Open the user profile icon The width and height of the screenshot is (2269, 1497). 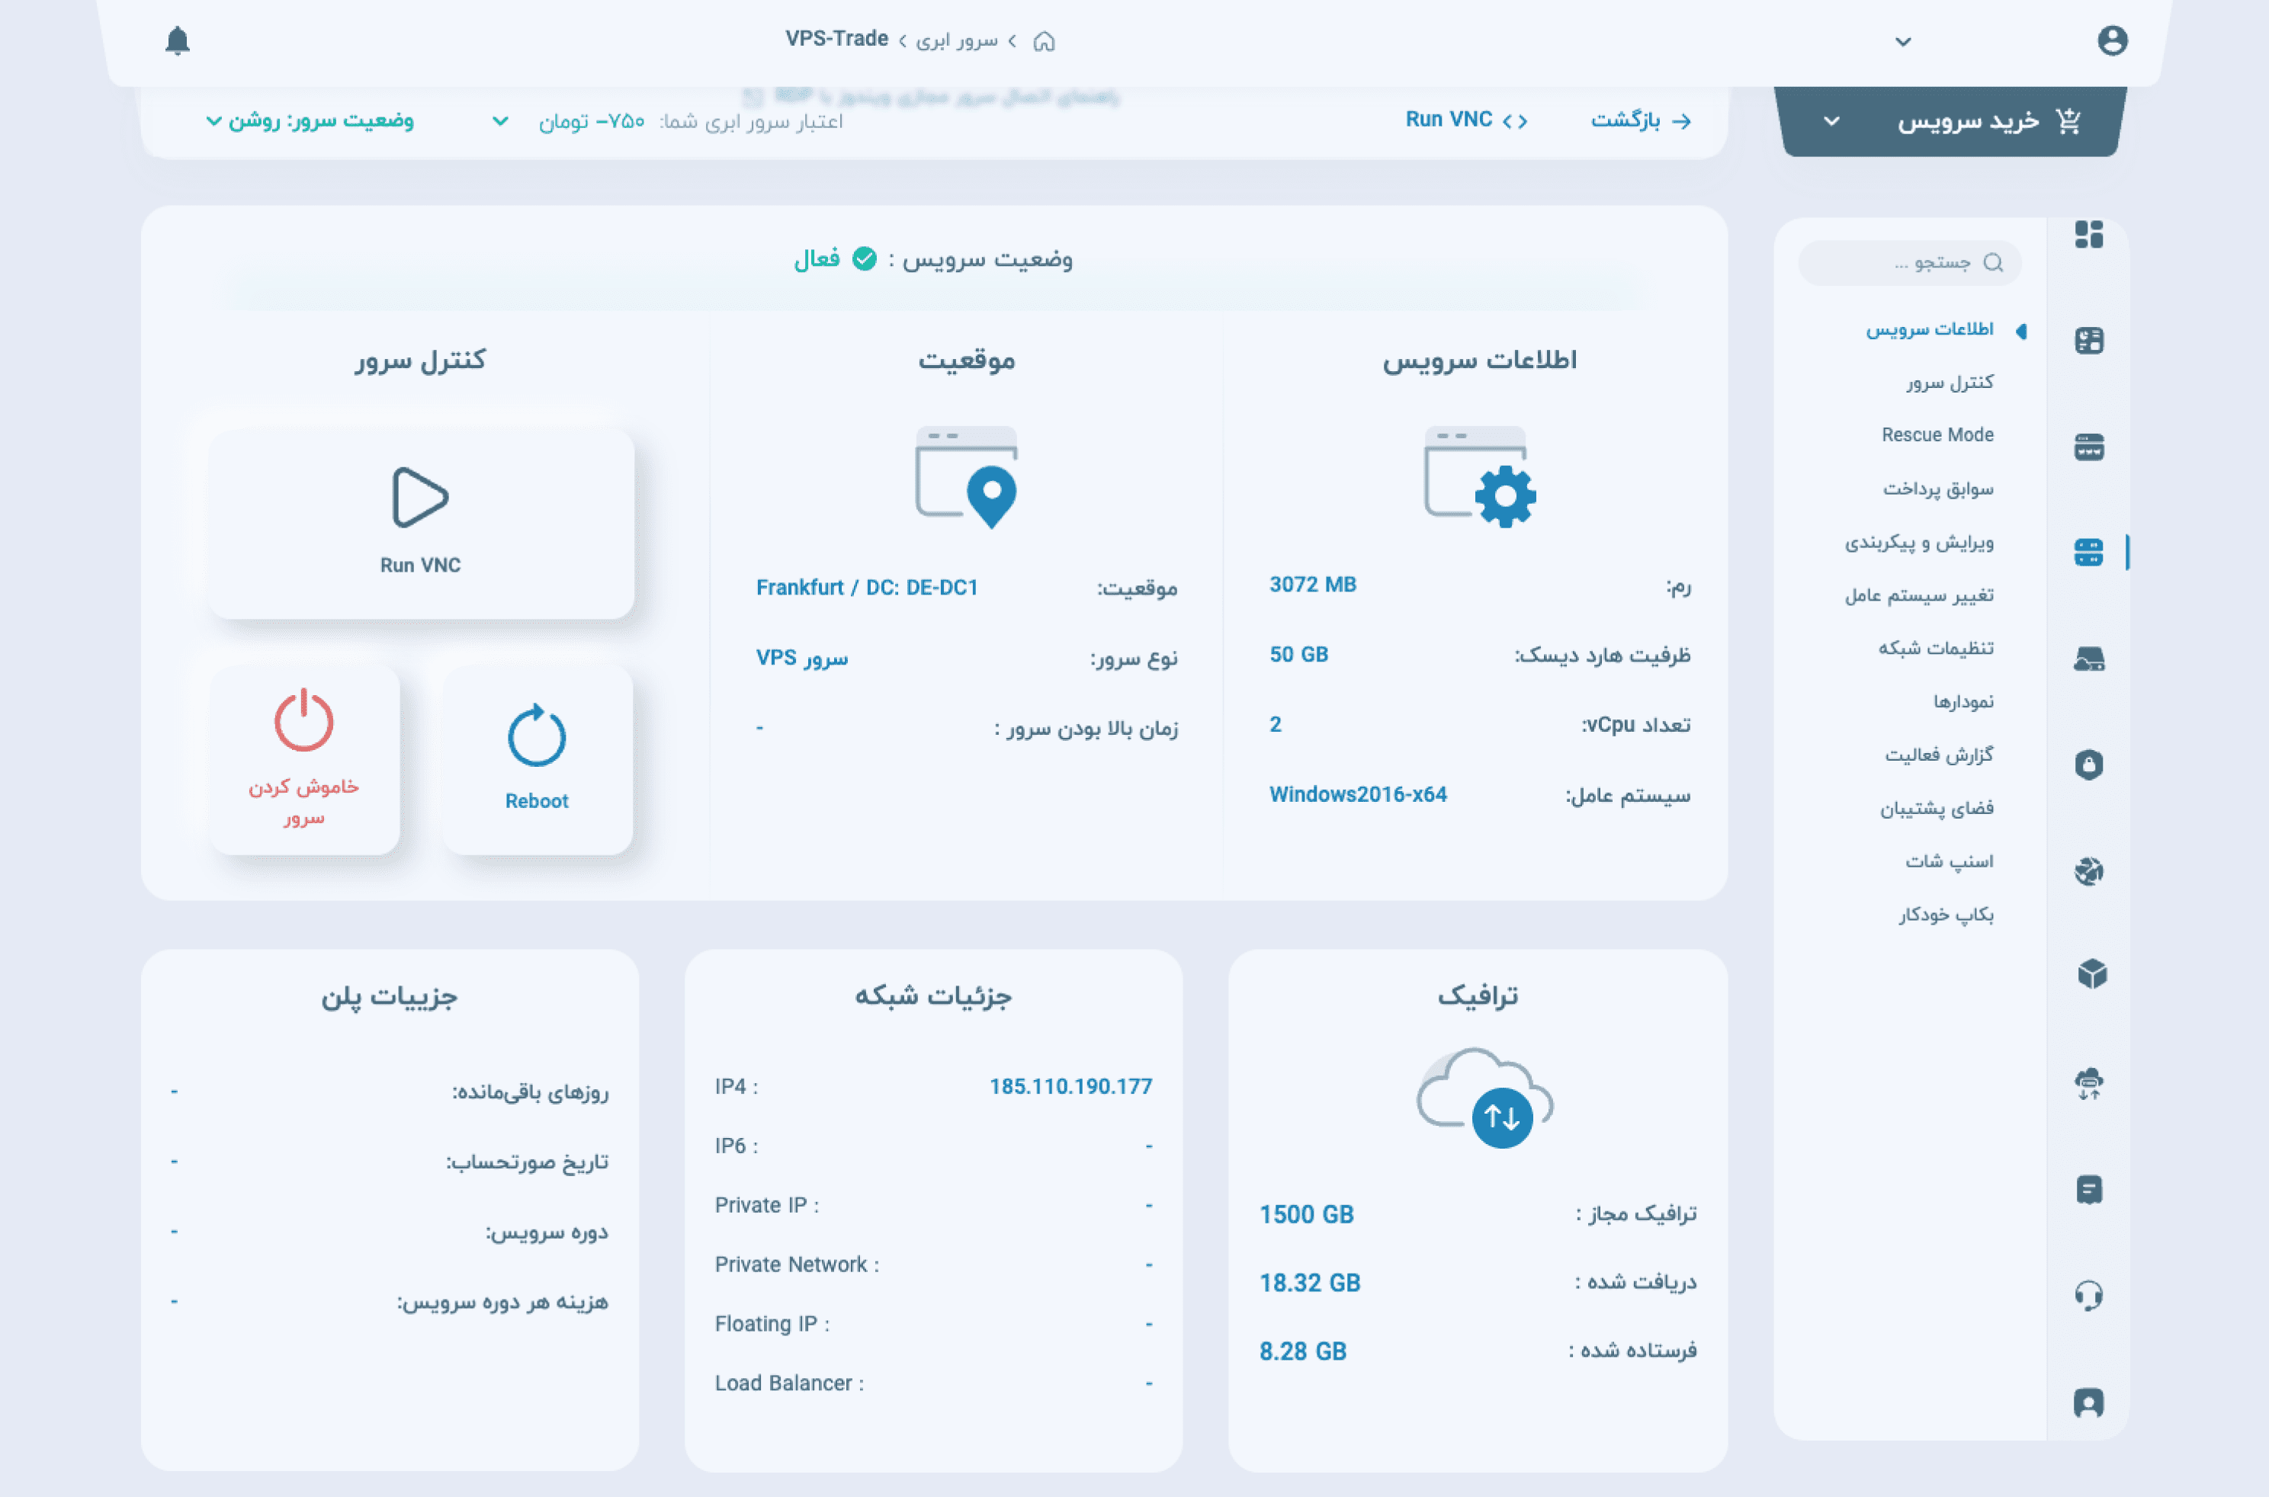2111,41
